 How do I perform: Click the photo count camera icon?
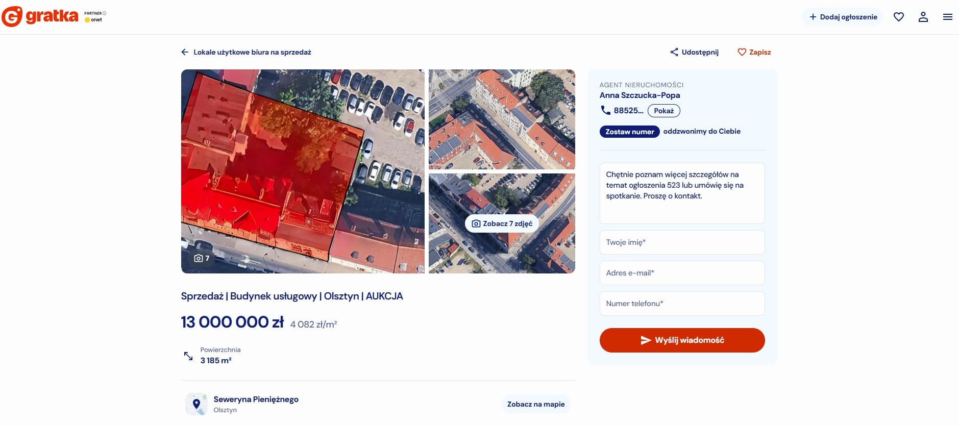[x=199, y=258]
